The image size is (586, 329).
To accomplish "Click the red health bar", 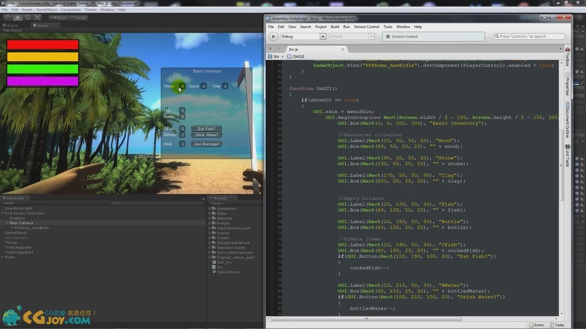I will [43, 45].
